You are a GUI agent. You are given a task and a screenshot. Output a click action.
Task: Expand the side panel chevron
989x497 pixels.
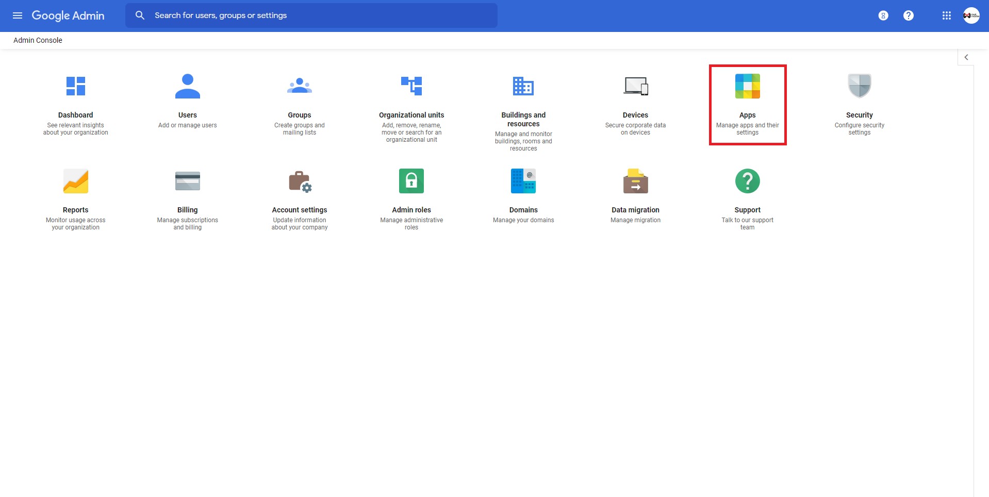pyautogui.click(x=966, y=57)
